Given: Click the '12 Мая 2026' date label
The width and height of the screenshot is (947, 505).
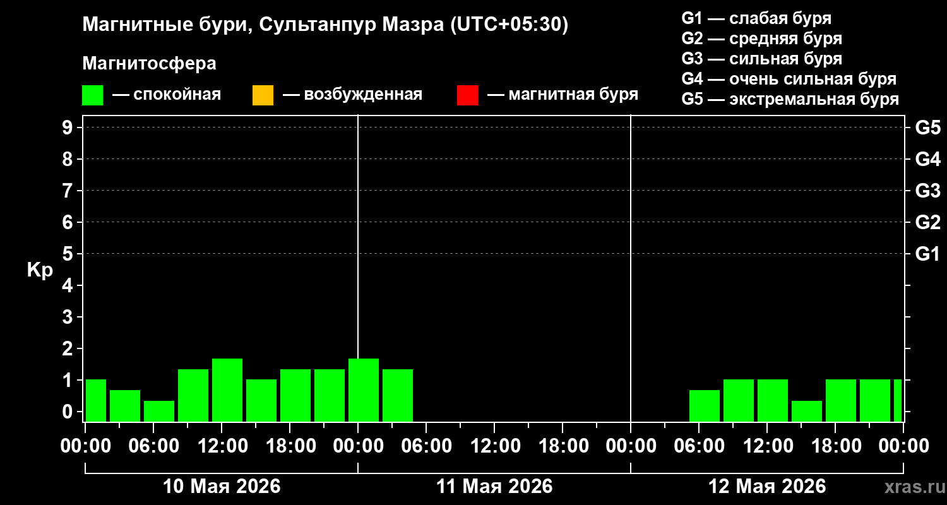Looking at the screenshot, I should [x=767, y=486].
